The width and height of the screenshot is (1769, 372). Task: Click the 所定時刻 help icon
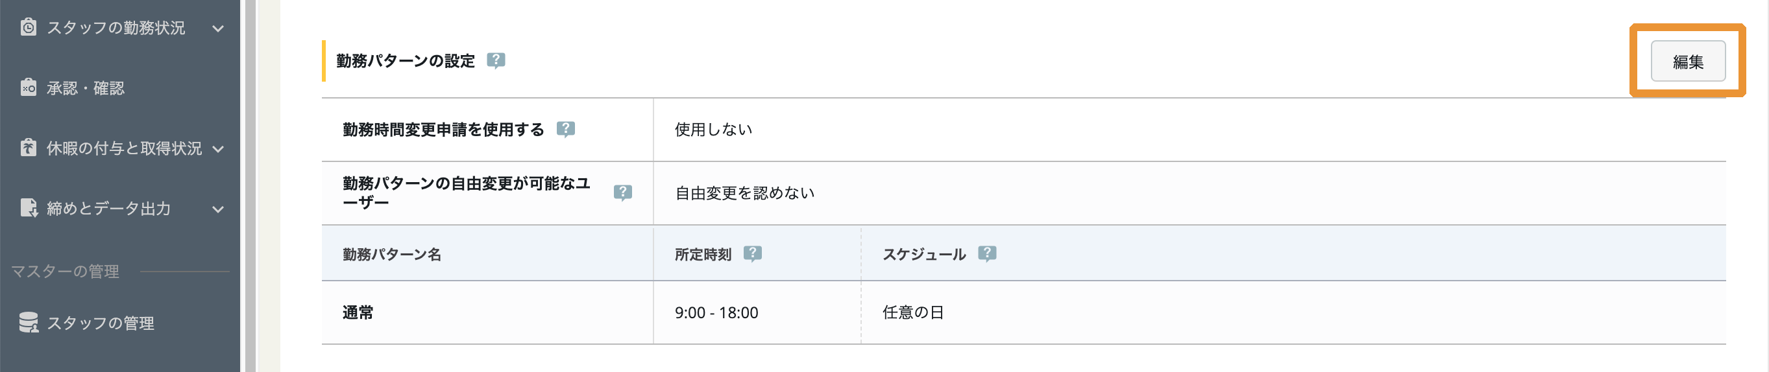pos(753,254)
